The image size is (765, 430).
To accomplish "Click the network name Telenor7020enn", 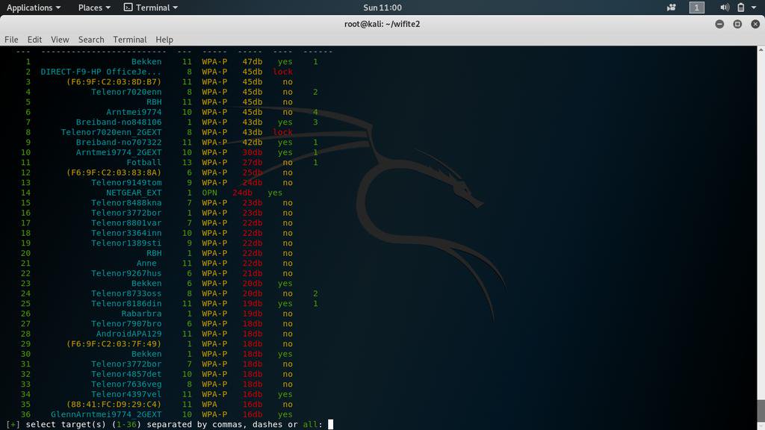I will (x=126, y=92).
